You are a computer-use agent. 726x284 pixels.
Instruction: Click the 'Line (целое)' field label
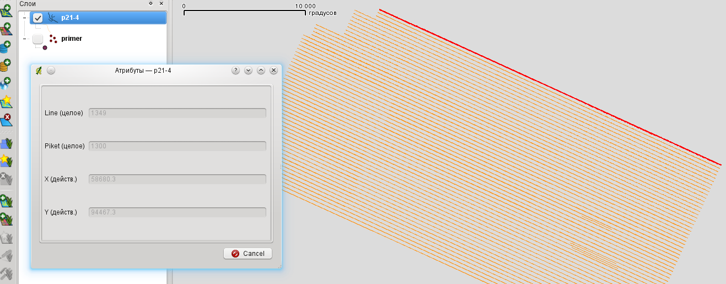(64, 113)
